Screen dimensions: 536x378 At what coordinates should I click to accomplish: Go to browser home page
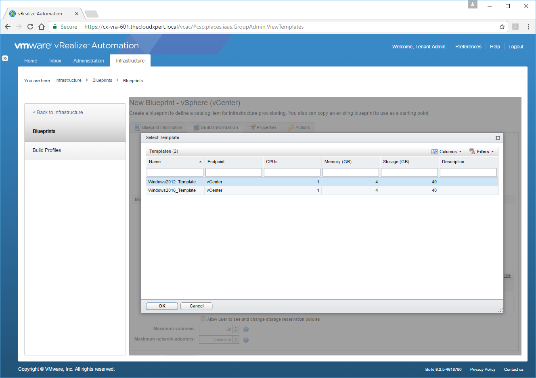pos(42,27)
